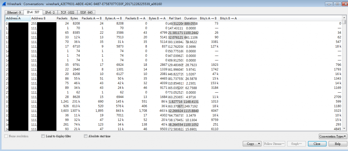This screenshot has width=348, height=151.
Task: Open the UDP · 845 tab
Action: pyautogui.click(x=87, y=13)
